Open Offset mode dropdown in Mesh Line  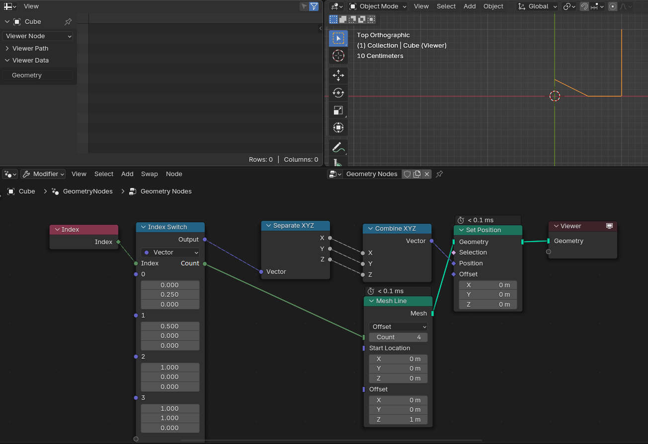point(398,327)
